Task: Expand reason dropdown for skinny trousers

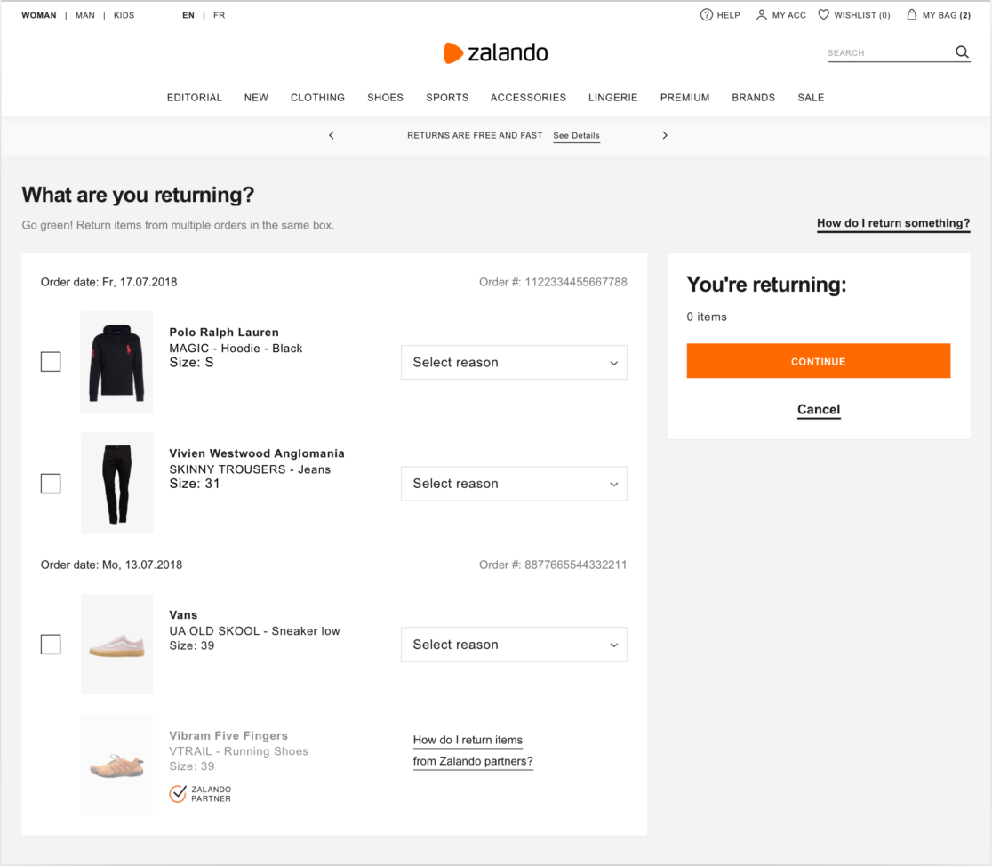Action: tap(514, 484)
